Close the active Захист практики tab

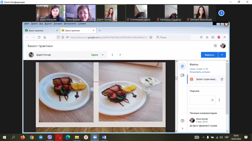tap(94, 30)
